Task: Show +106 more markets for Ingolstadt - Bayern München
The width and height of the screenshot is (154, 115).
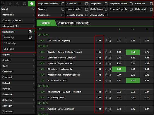Action: pos(99,63)
